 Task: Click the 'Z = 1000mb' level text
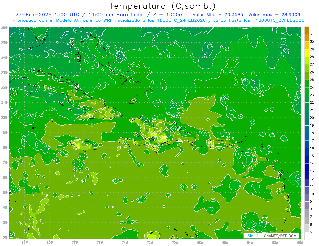pyautogui.click(x=169, y=15)
